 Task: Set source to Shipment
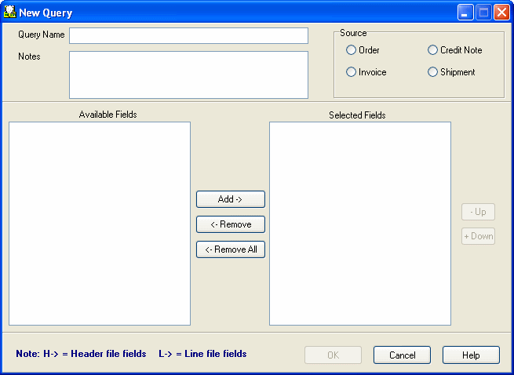[x=433, y=72]
